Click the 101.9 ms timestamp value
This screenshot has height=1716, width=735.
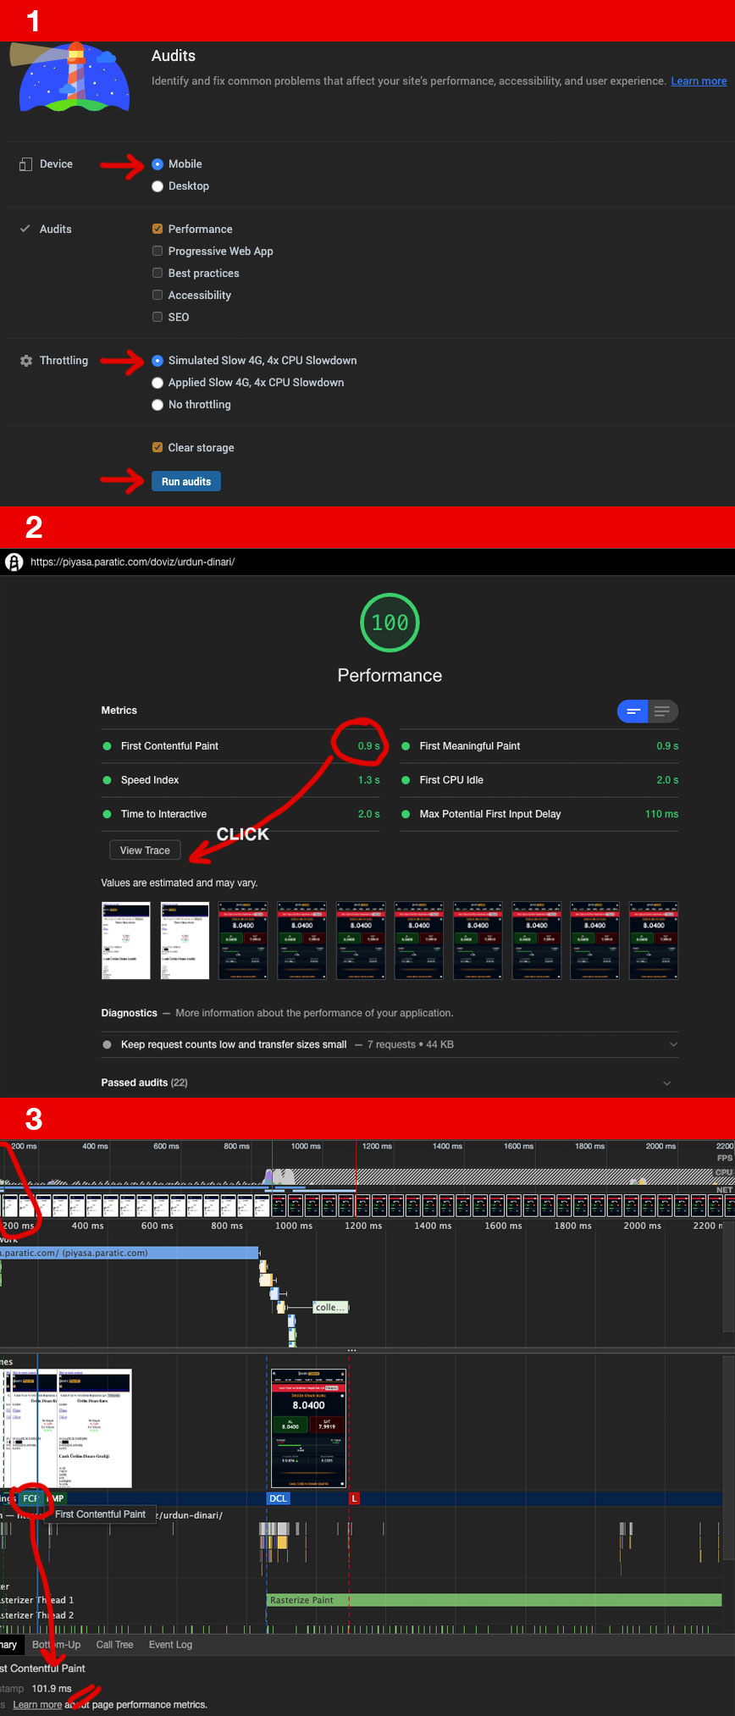coord(52,1689)
